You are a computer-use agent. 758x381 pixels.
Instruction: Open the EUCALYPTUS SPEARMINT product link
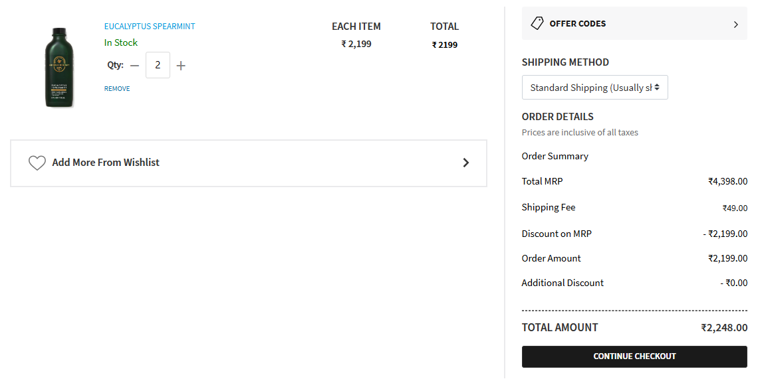[150, 26]
